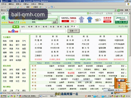Select the 网页 search tab
Image resolution: width=131 pixels, height=98 pixels.
coord(16,27)
